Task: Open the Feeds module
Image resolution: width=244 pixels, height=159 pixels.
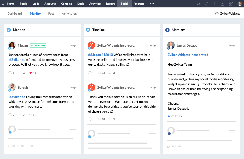Action: click(23, 4)
